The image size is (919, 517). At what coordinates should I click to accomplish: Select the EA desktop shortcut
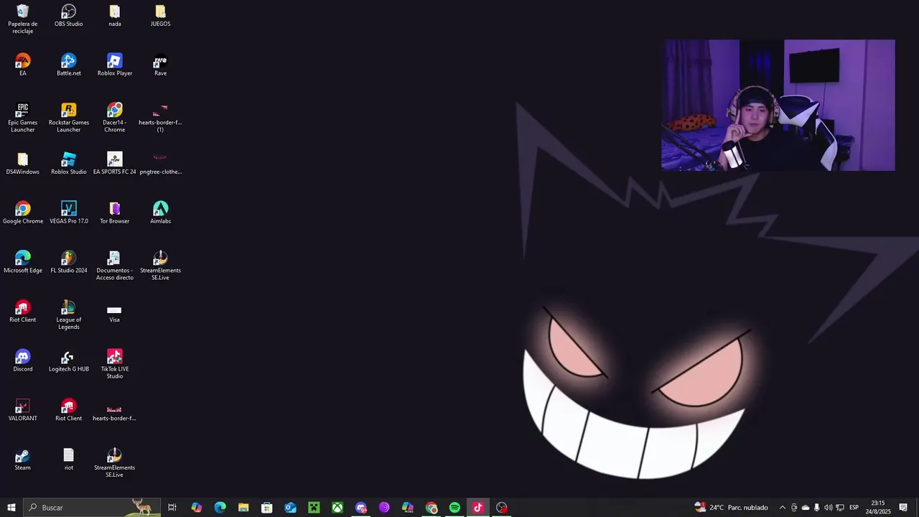(x=23, y=65)
